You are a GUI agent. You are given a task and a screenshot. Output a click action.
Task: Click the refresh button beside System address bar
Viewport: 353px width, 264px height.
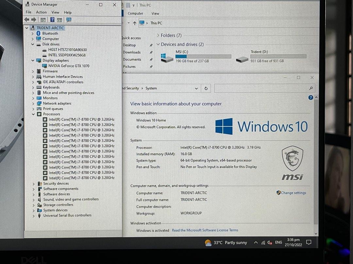pyautogui.click(x=206, y=88)
